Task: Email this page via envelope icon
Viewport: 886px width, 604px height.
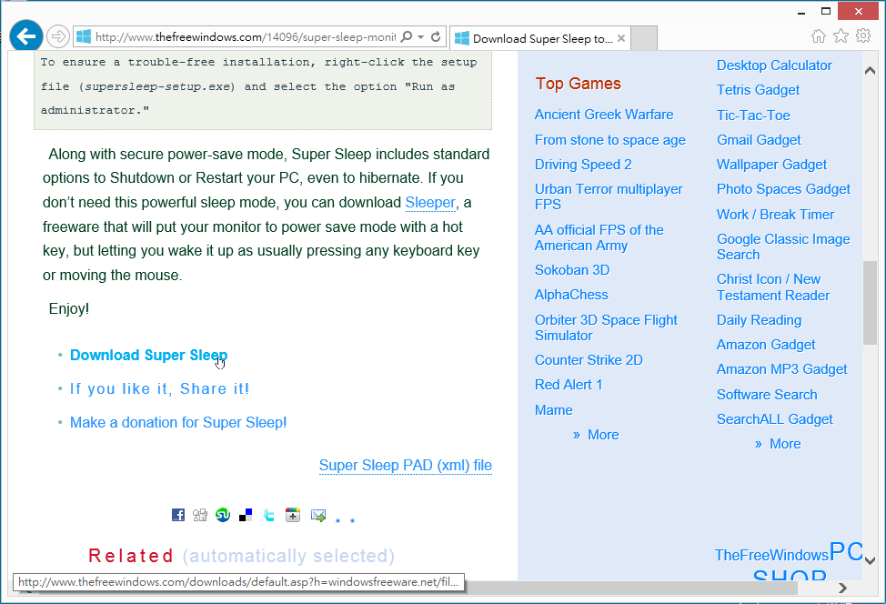Action: click(318, 515)
